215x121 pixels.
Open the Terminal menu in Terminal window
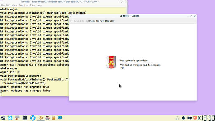click(23, 5)
